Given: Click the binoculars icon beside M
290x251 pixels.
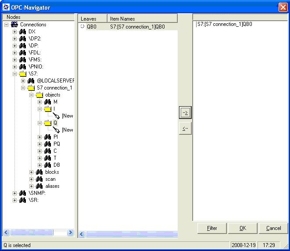Looking at the screenshot, I should coord(47,102).
